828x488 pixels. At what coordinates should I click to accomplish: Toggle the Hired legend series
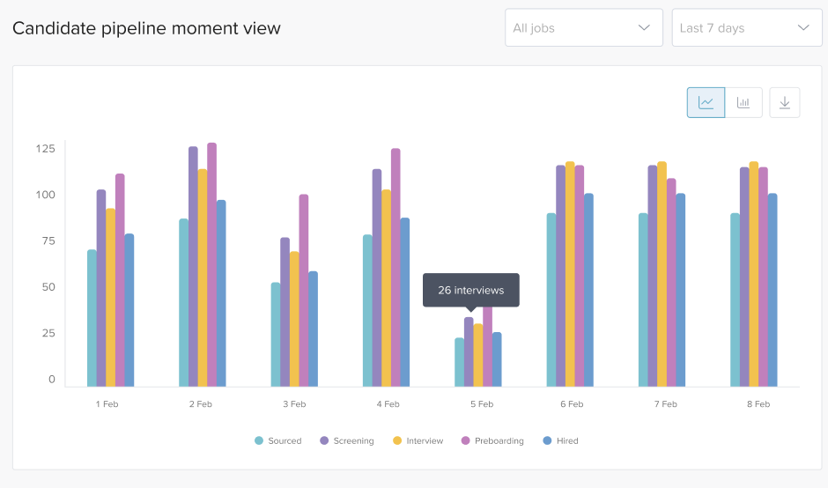point(567,440)
